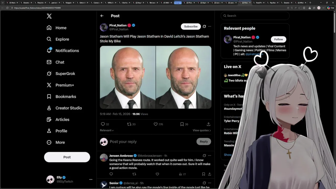The image size is (336, 189).
Task: Go back using the Post arrow
Action: 102,16
